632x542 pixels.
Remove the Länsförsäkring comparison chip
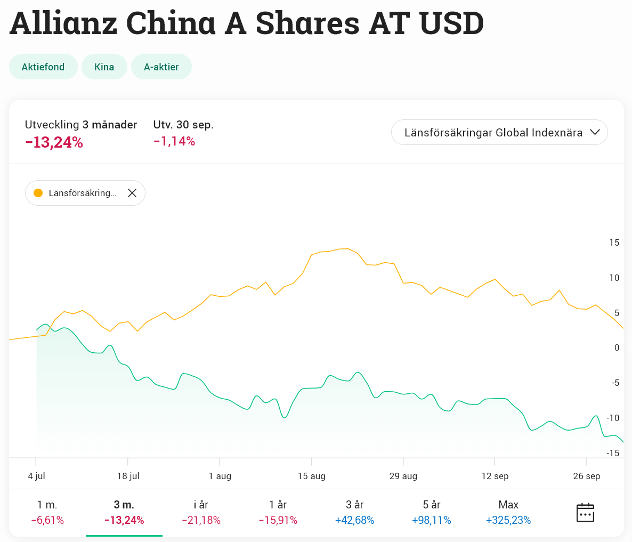tap(132, 193)
